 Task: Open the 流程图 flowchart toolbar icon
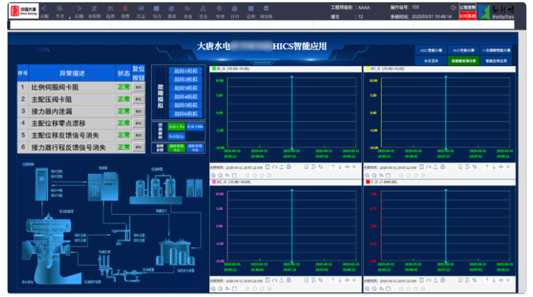(94, 8)
